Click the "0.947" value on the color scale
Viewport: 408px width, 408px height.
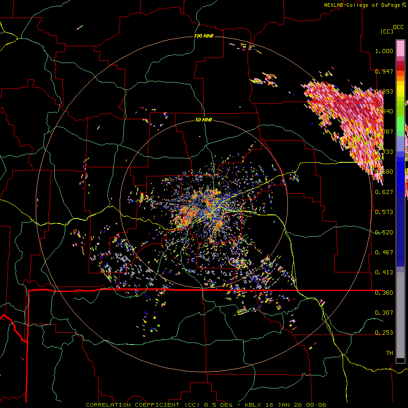tap(384, 71)
